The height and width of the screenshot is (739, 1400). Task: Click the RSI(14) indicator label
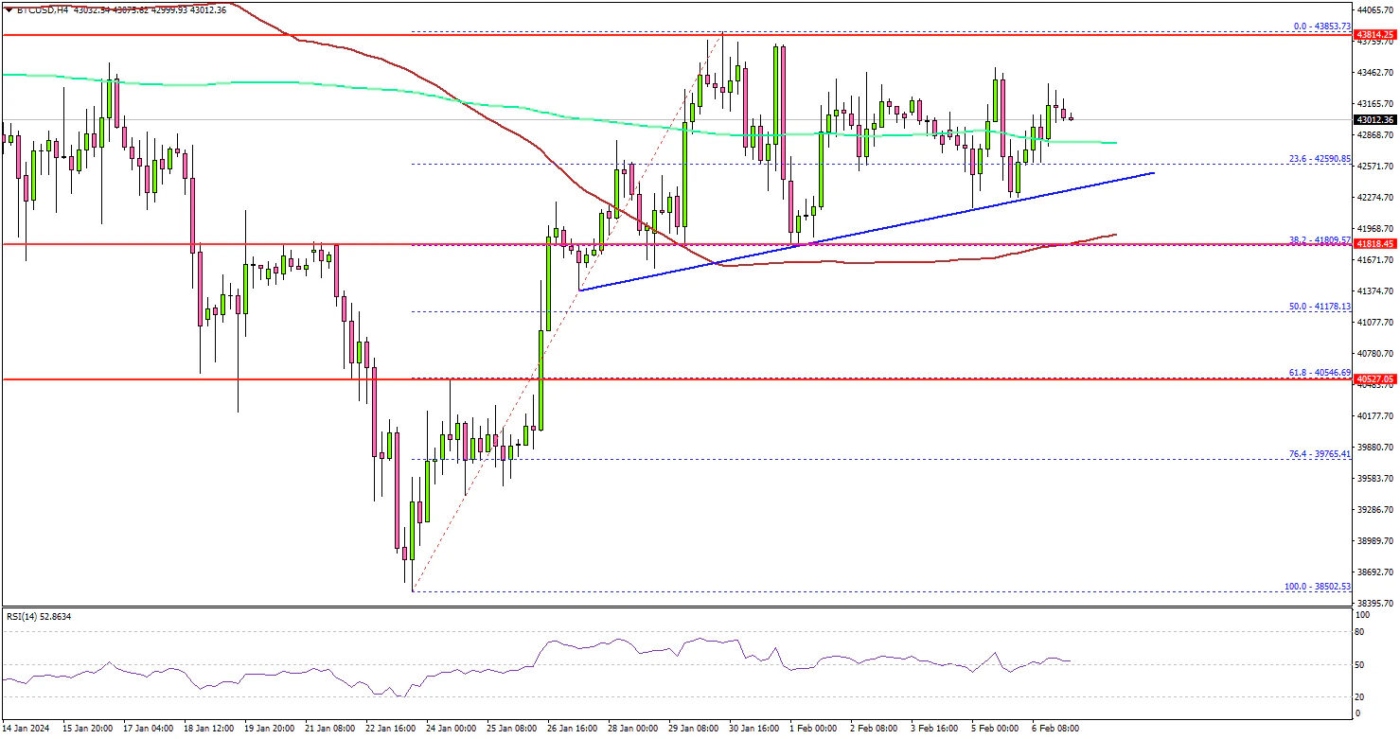(37, 617)
